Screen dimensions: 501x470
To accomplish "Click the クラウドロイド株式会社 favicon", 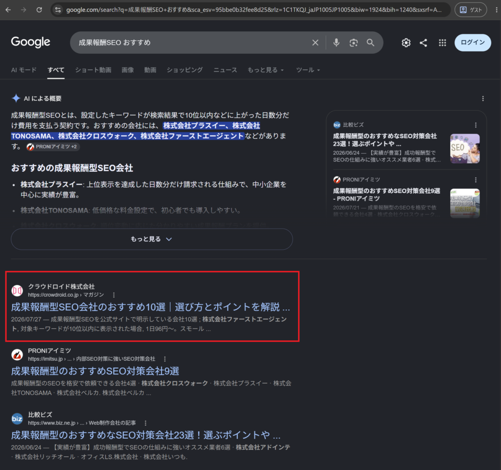I will (x=17, y=290).
